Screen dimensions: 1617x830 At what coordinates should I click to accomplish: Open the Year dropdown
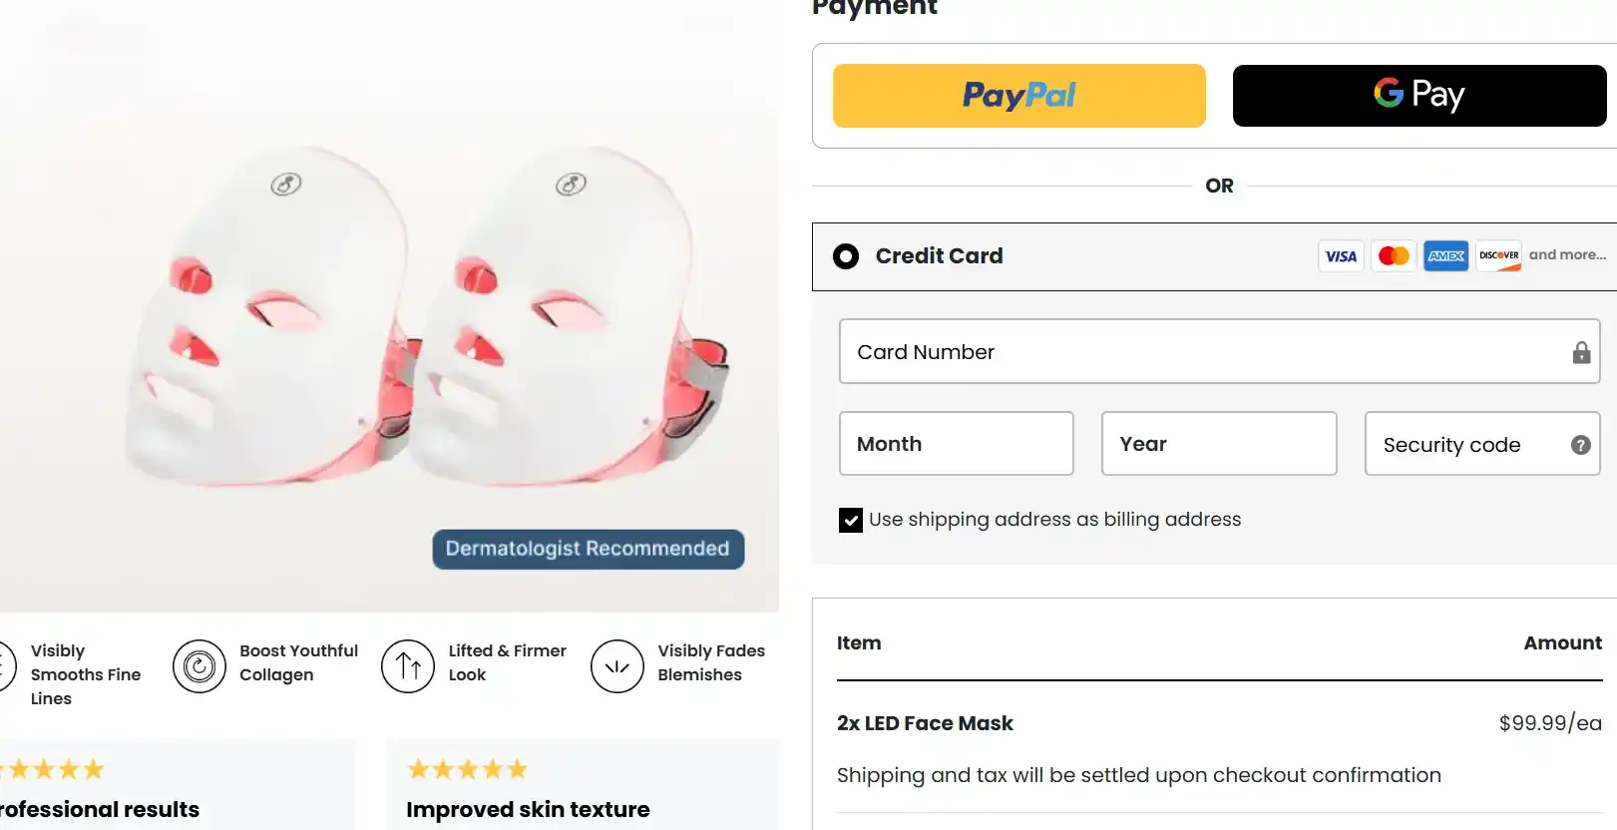pos(1218,444)
